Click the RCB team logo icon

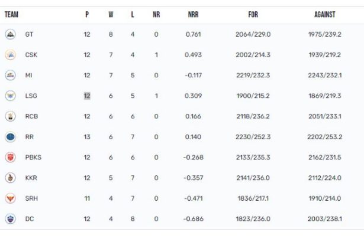(x=10, y=116)
